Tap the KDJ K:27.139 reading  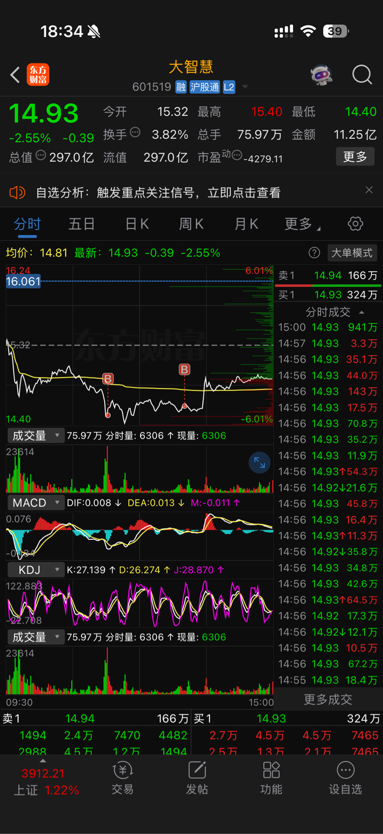pos(91,570)
